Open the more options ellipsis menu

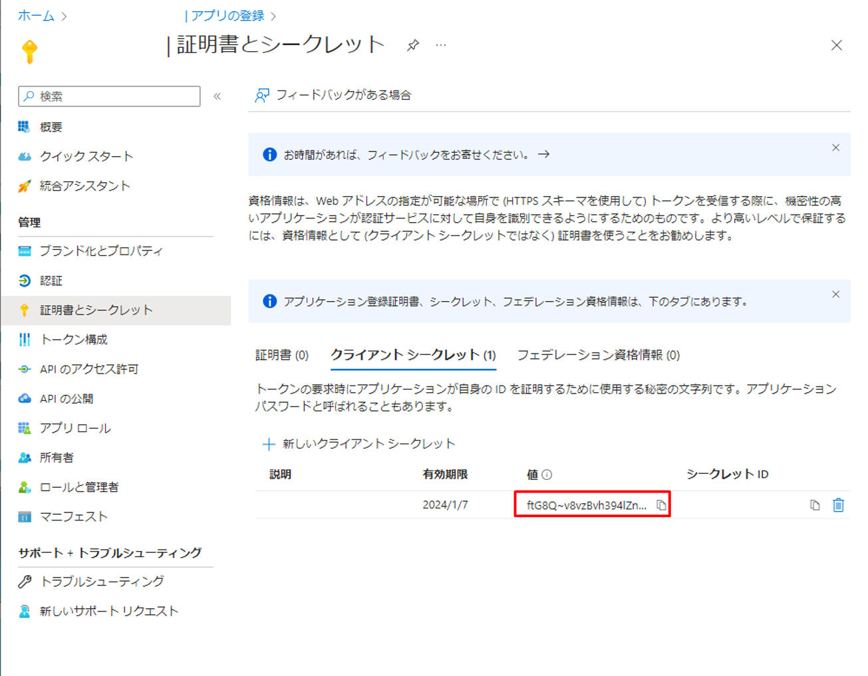pyautogui.click(x=441, y=45)
